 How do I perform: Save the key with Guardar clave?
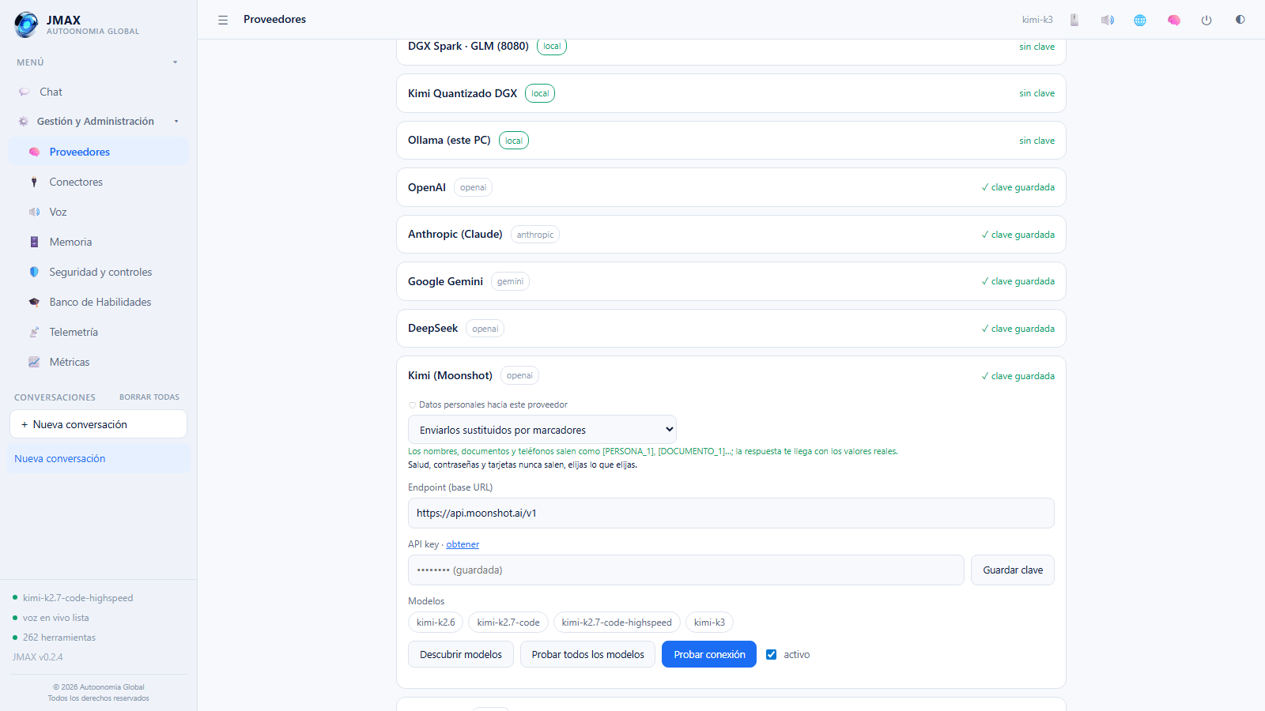pos(1013,570)
